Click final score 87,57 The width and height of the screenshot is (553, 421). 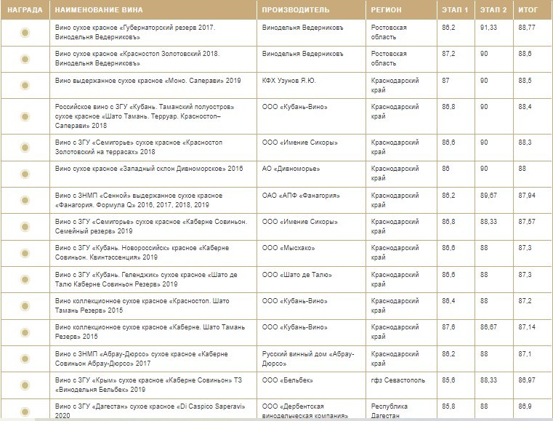[527, 222]
